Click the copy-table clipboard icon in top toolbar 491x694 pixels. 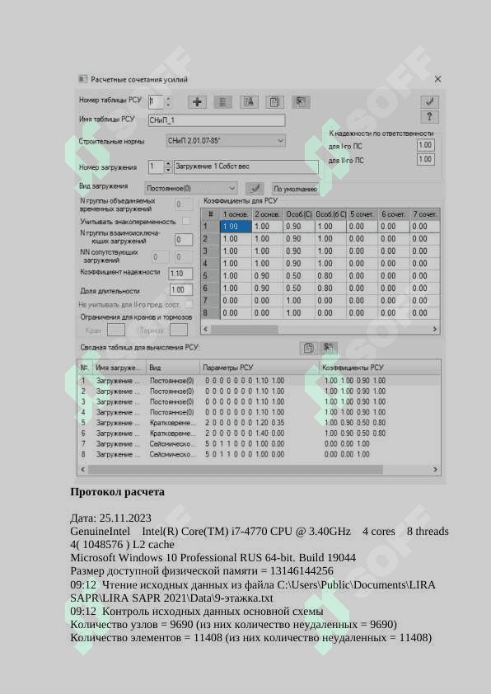[x=274, y=102]
